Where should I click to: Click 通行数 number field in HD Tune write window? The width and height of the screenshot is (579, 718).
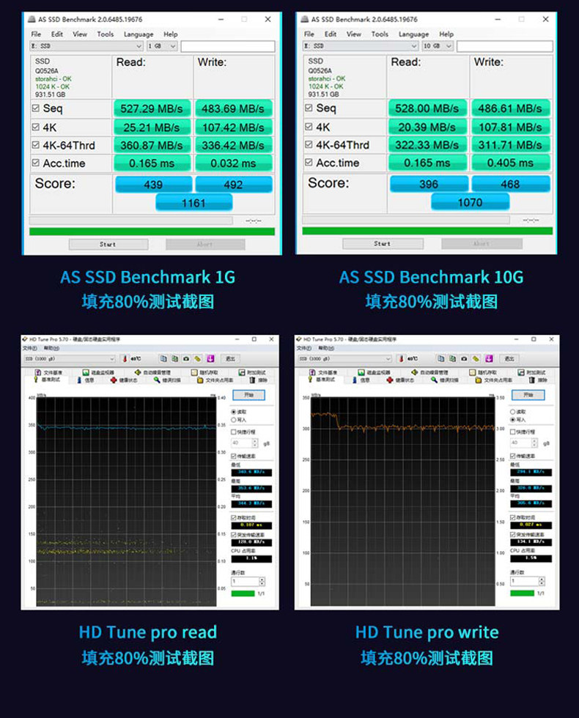525,580
